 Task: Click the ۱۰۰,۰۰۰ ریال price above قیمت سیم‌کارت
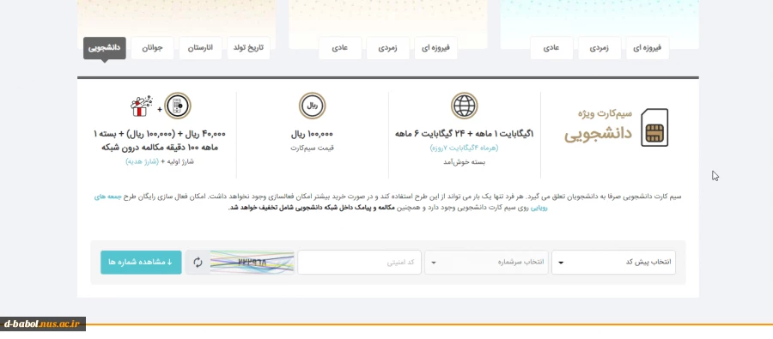(312, 134)
